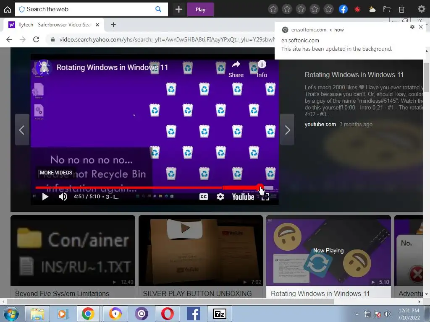This screenshot has height=322, width=430.
Task: Open the browser home page icon
Action: coord(8,10)
